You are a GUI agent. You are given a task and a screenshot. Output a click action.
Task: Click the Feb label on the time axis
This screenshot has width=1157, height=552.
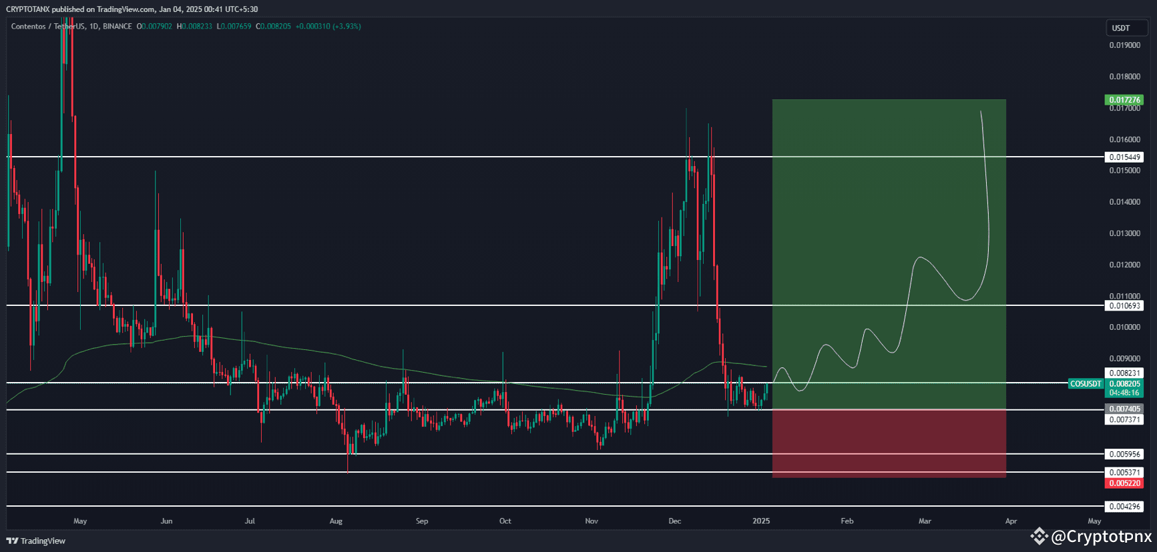[847, 521]
